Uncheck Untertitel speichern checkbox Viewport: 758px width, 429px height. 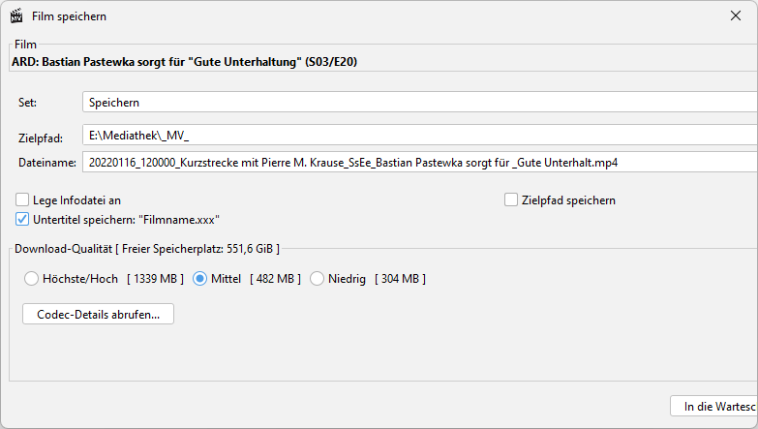click(x=22, y=219)
